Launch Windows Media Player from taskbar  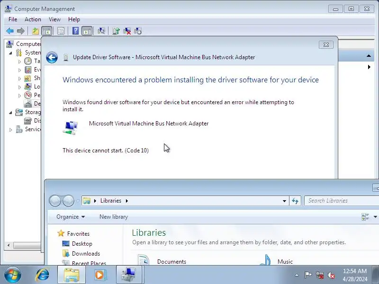[100, 275]
